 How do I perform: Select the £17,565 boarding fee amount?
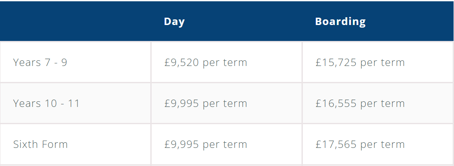click(336, 145)
